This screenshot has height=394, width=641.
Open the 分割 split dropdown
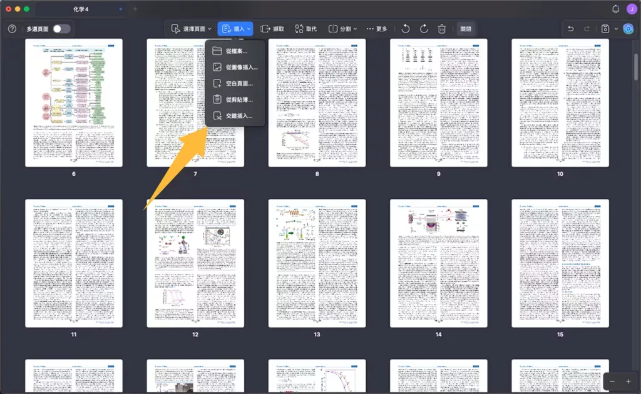coord(342,29)
